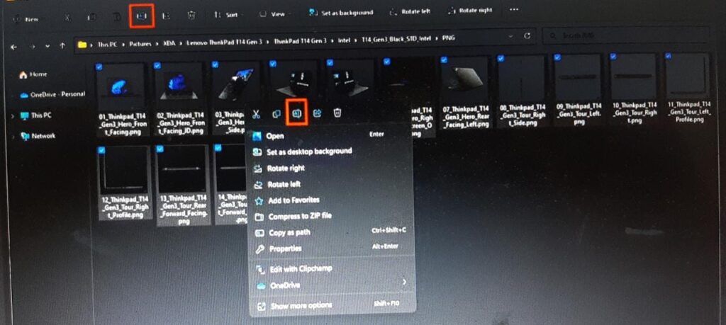
Task: Uncheck the 02_Thinkpad_T14_Gen3_Hero_Front_Facing_JD.png checkbox
Action: point(157,66)
